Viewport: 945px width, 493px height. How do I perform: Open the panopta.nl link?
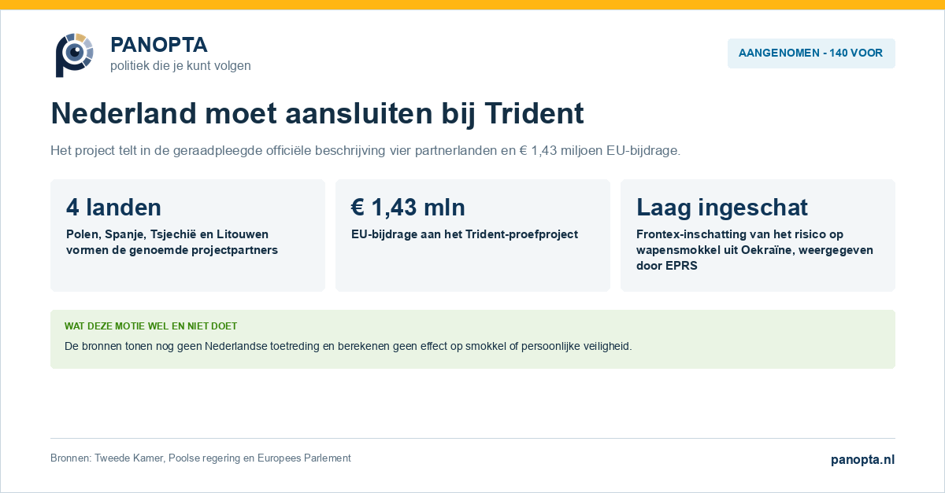click(863, 460)
